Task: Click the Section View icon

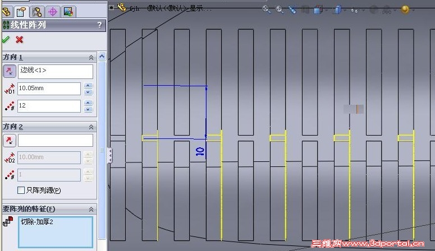Action: (305, 10)
